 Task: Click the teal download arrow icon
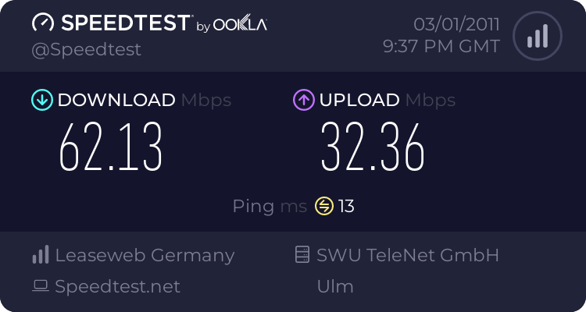click(41, 100)
